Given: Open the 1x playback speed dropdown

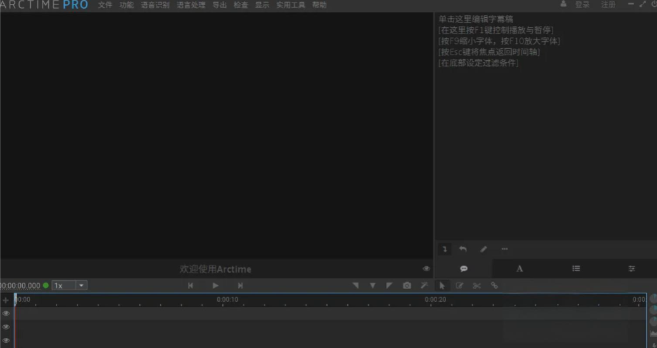Looking at the screenshot, I should (70, 286).
